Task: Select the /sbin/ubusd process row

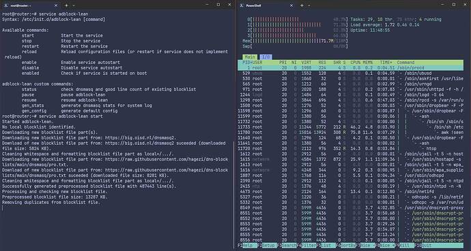Action: 351,73
